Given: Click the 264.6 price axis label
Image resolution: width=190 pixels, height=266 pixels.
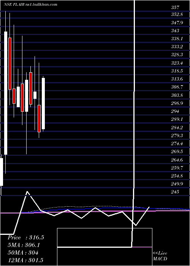Looking at the screenshot, I should tap(177, 160).
